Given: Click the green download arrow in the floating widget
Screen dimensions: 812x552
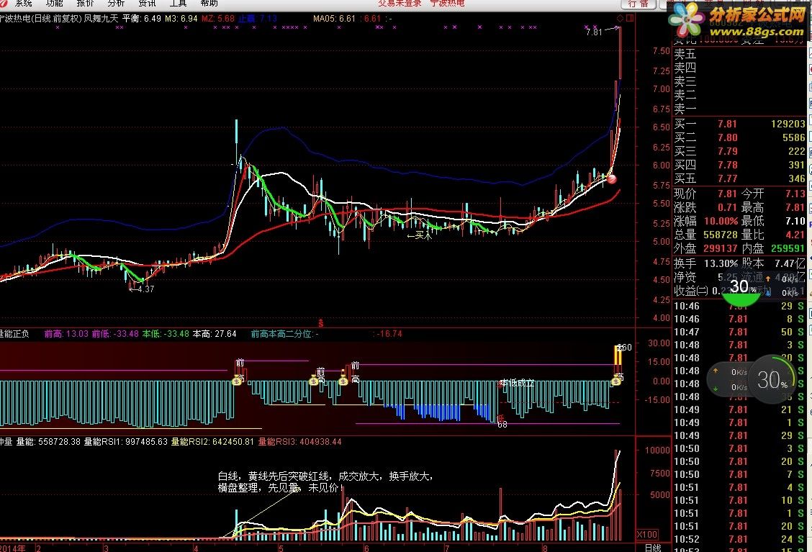Looking at the screenshot, I should pyautogui.click(x=716, y=388).
